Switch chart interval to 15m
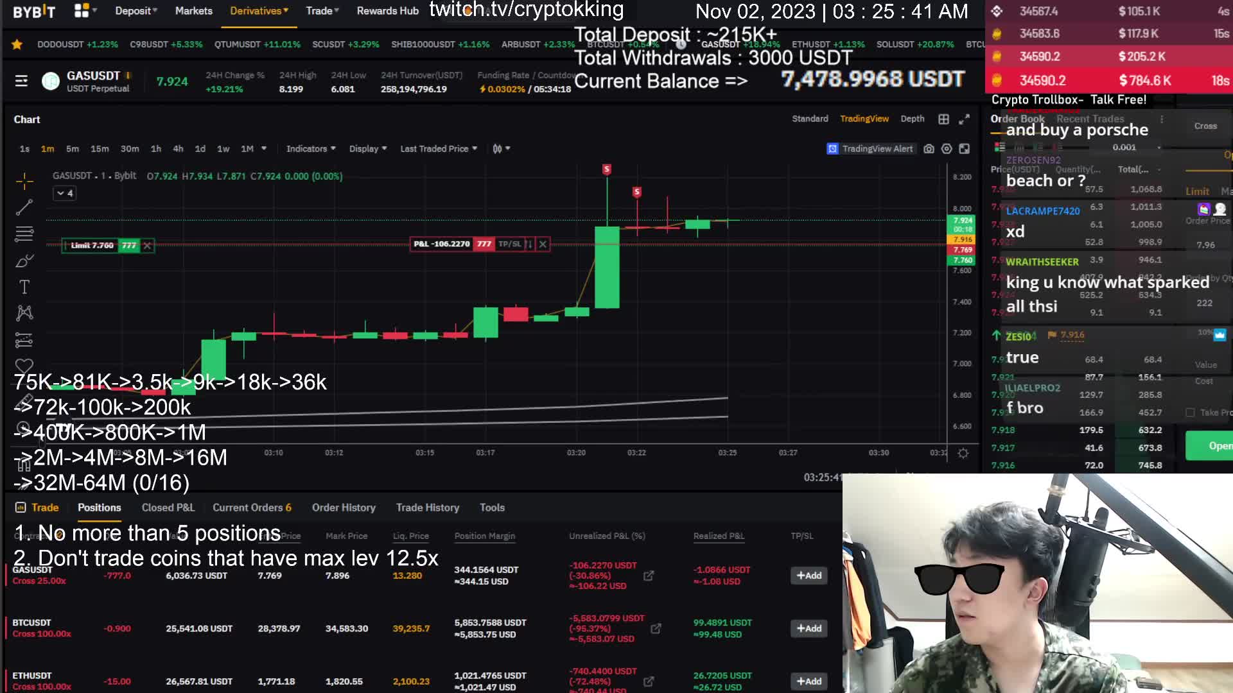Viewport: 1233px width, 693px height. click(x=100, y=149)
